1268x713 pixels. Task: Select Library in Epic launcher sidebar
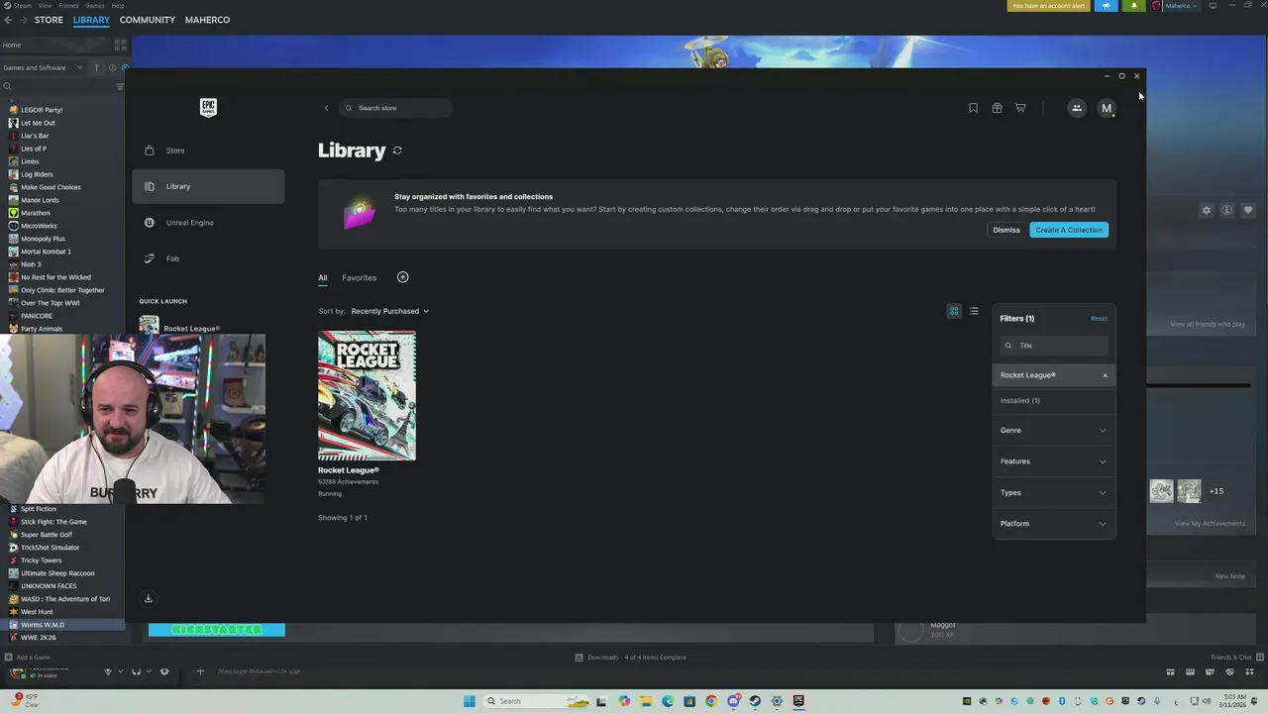[x=208, y=186]
